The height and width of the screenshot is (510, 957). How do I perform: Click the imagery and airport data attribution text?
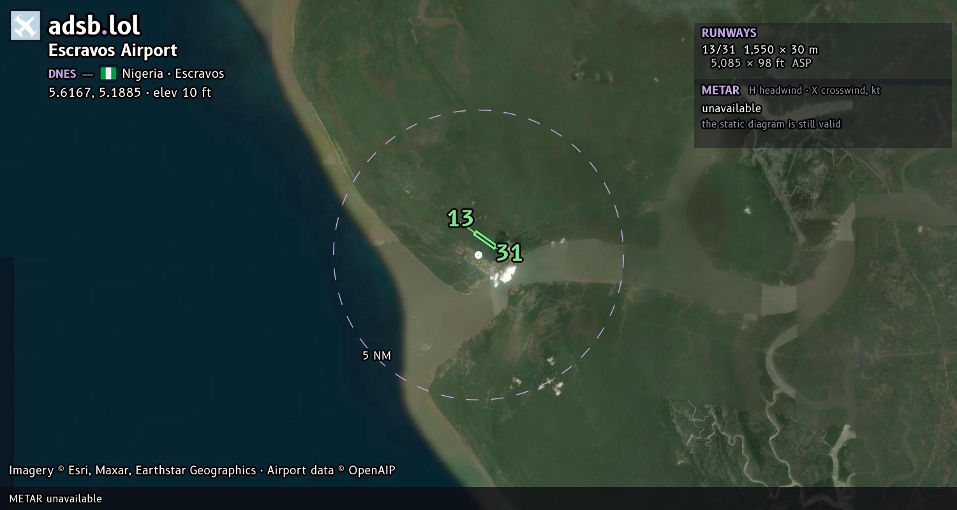[x=202, y=470]
